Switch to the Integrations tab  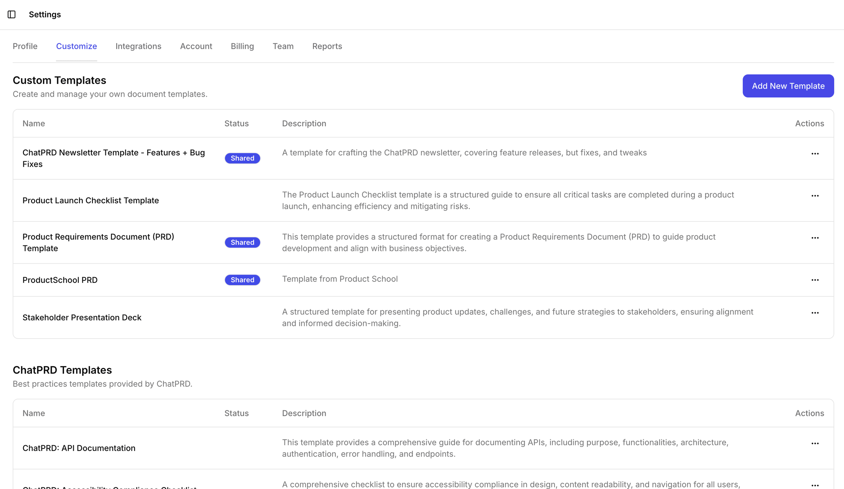coord(138,46)
